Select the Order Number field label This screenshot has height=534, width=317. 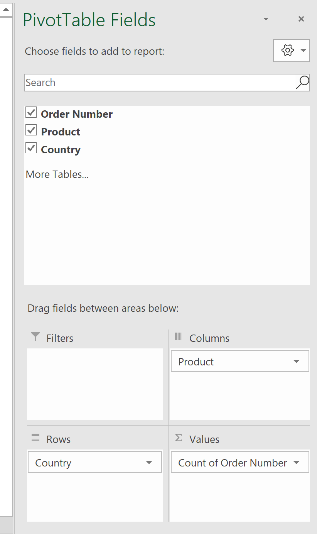click(x=76, y=113)
